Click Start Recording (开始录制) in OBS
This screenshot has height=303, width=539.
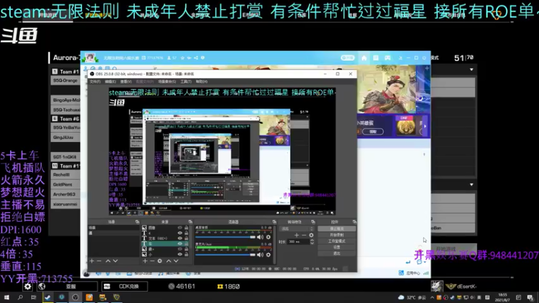[x=337, y=235]
